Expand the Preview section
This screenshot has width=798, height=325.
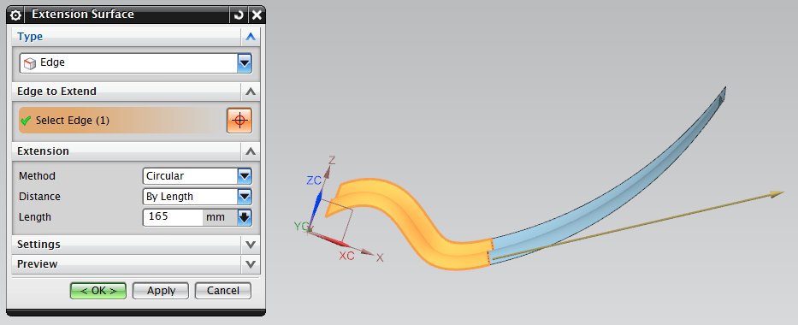[x=250, y=264]
